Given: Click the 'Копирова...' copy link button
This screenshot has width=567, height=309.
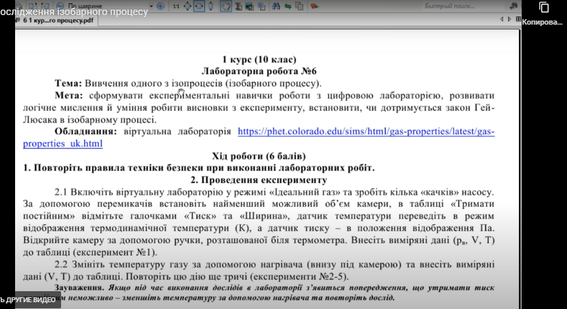Looking at the screenshot, I should (x=544, y=14).
